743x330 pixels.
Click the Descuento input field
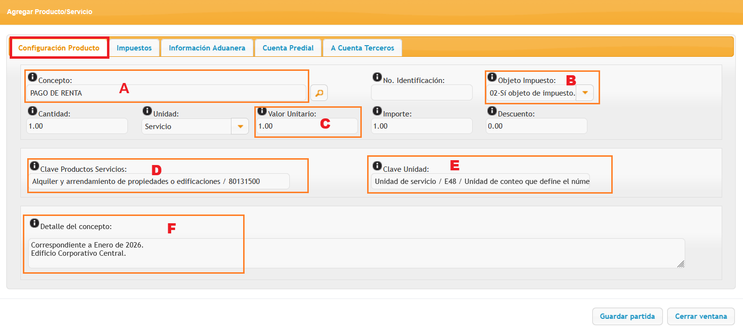536,126
